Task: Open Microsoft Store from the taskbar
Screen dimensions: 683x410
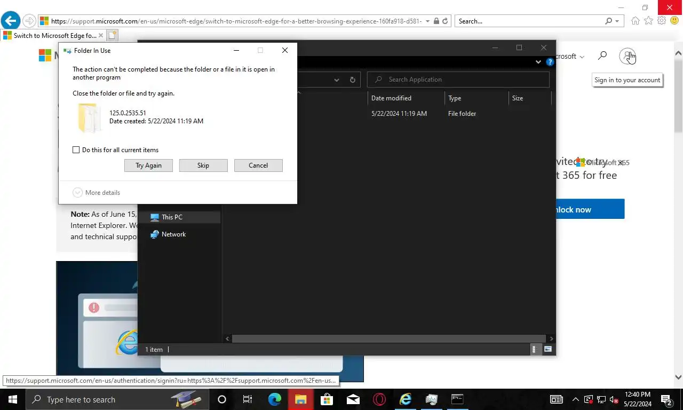Action: 327,399
